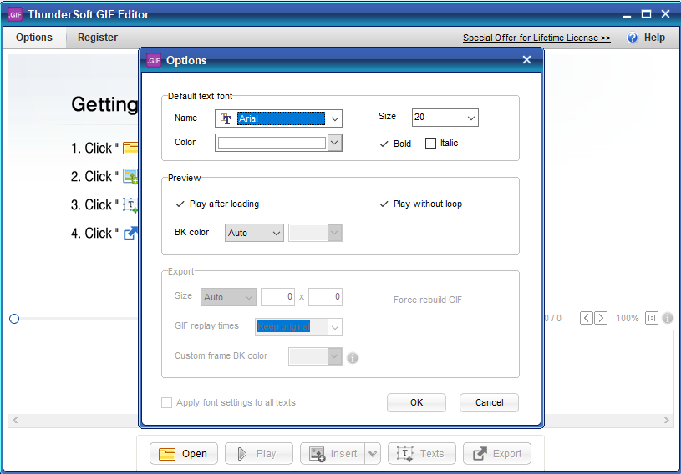Click the export icon in step 4

130,234
